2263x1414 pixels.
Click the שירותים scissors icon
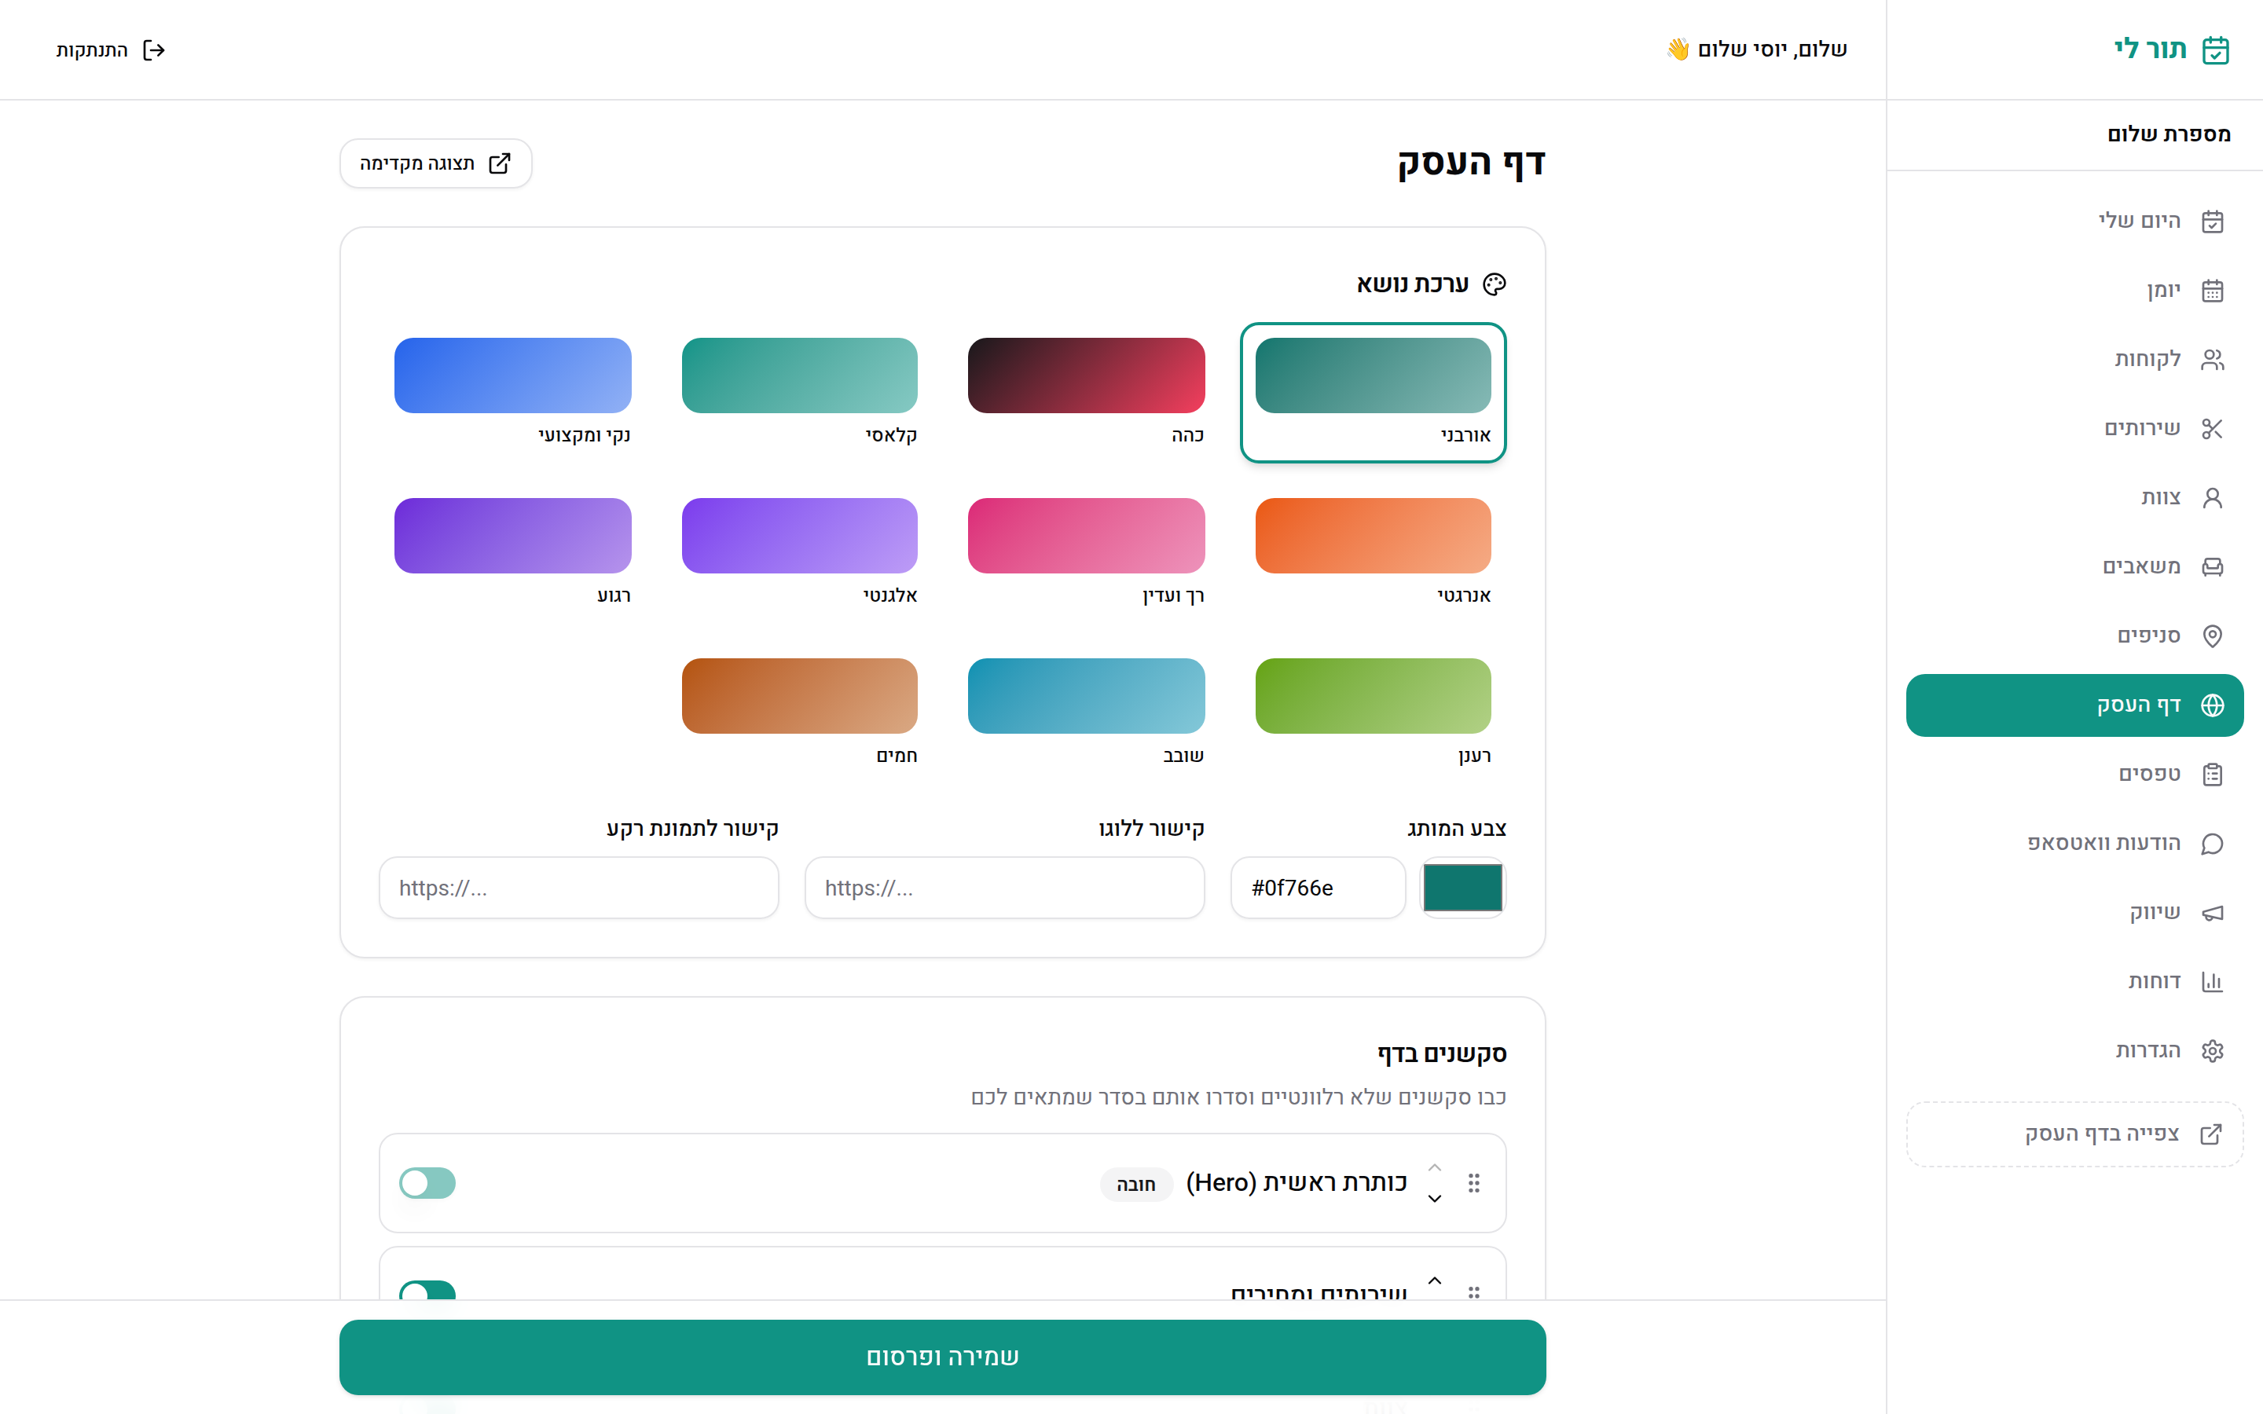2212,428
